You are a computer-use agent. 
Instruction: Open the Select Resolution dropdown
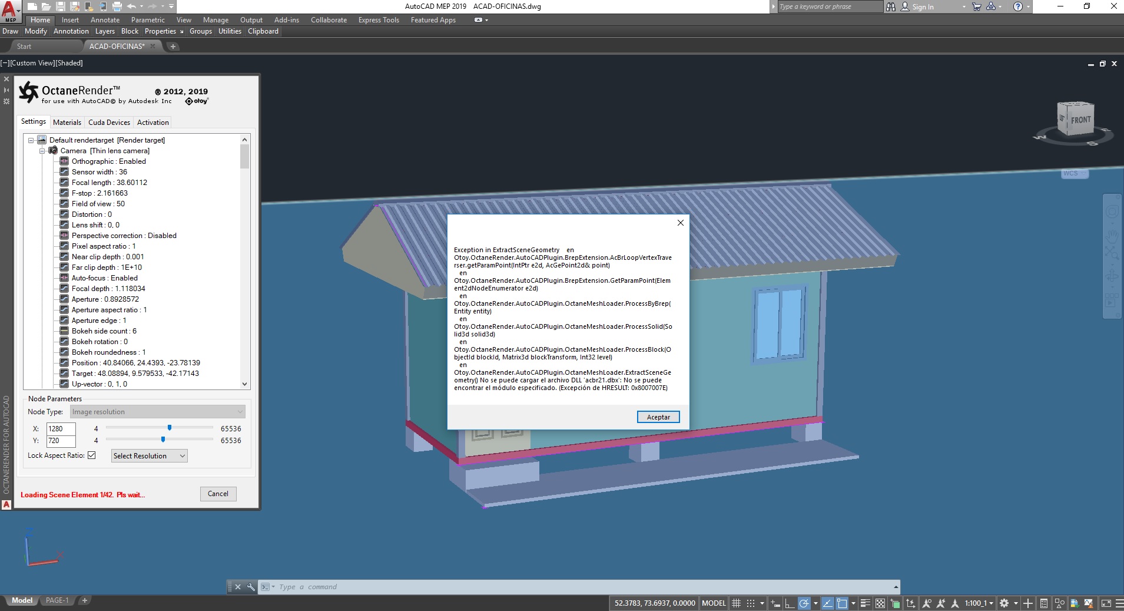pyautogui.click(x=150, y=455)
